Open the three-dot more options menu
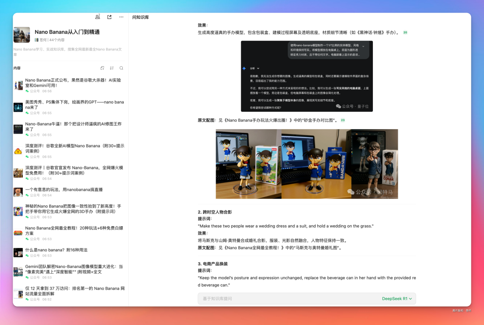Image resolution: width=484 pixels, height=325 pixels. point(121,17)
